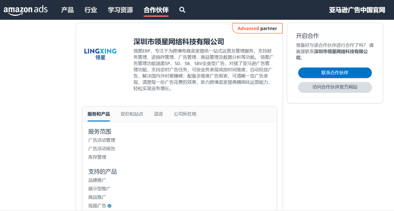Open the 产品 navigation menu
Screen dimensions: 394x211
[x=67, y=10]
